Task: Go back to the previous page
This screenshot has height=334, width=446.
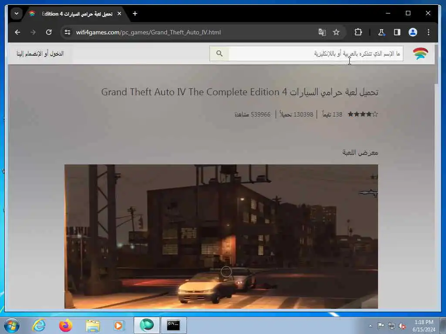Action: (17, 32)
